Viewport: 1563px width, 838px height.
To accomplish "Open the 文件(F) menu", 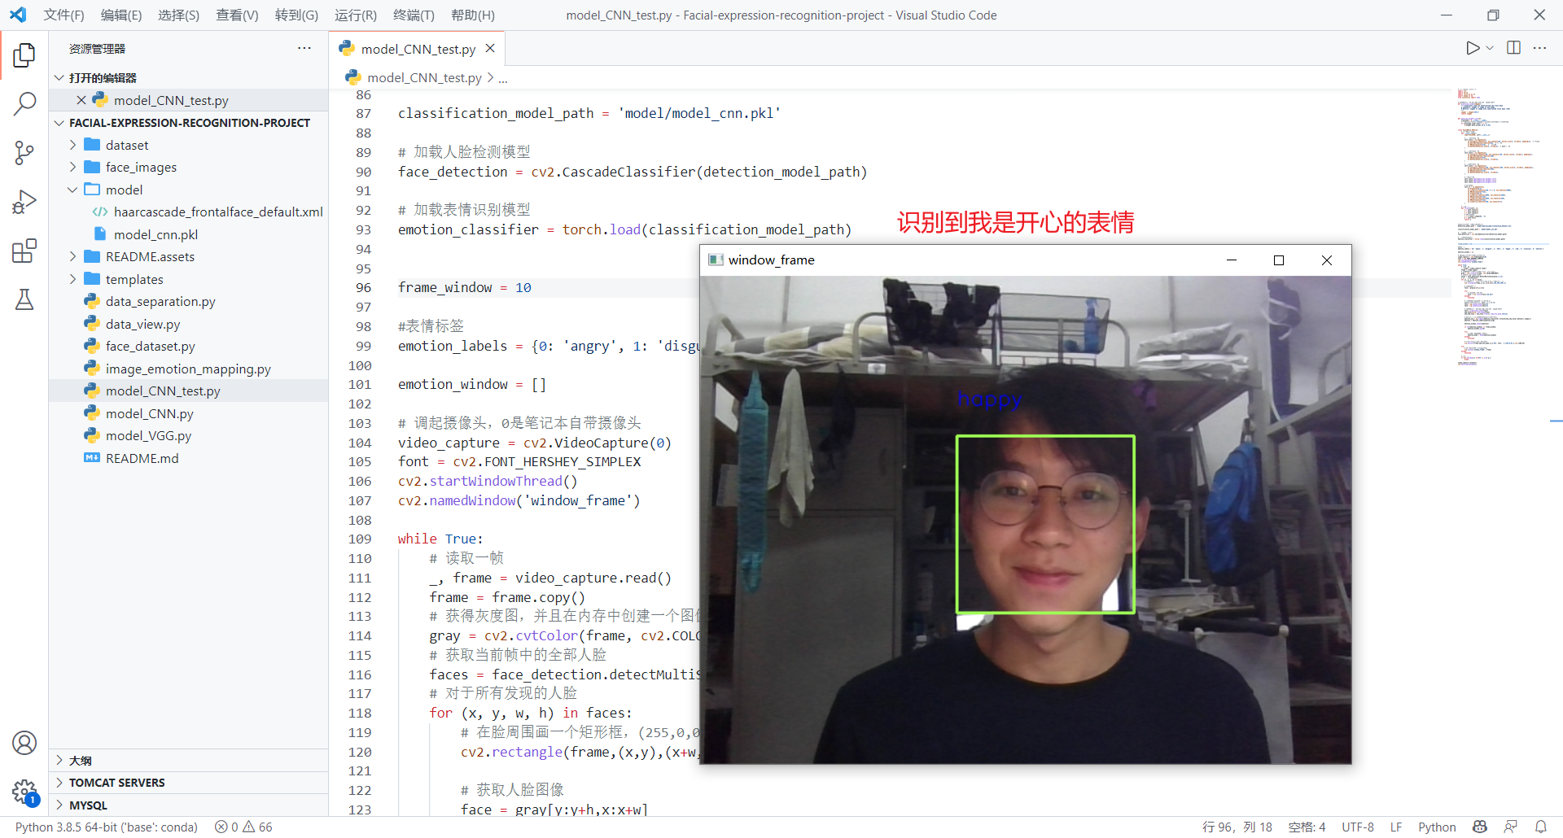I will coord(64,15).
